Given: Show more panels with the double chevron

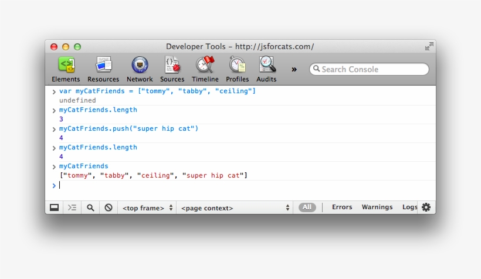Looking at the screenshot, I should click(294, 70).
